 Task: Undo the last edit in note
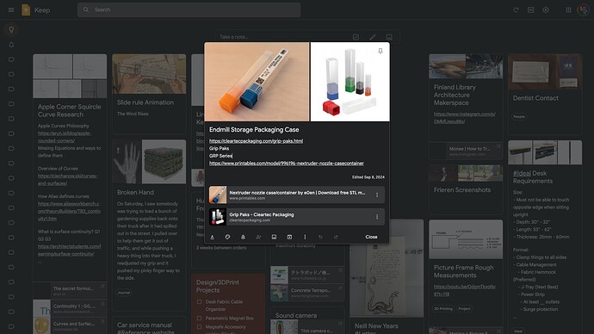click(x=320, y=237)
